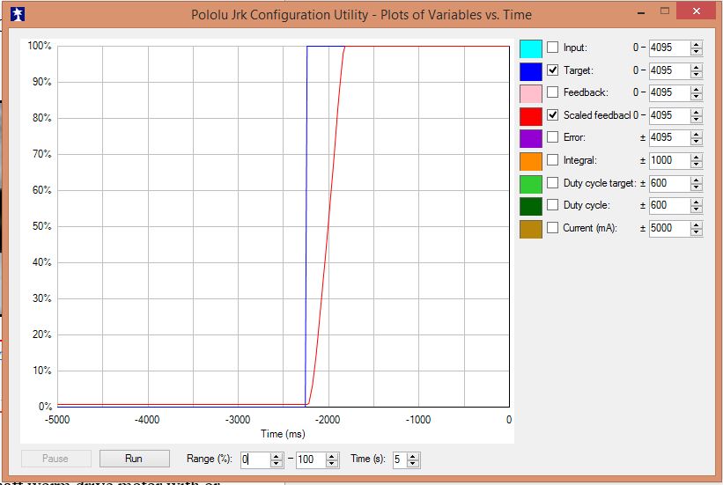This screenshot has height=485, width=723.
Task: Focus the Time (s) value field
Action: 399,459
